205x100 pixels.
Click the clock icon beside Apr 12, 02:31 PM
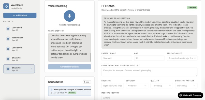(x=52, y=93)
